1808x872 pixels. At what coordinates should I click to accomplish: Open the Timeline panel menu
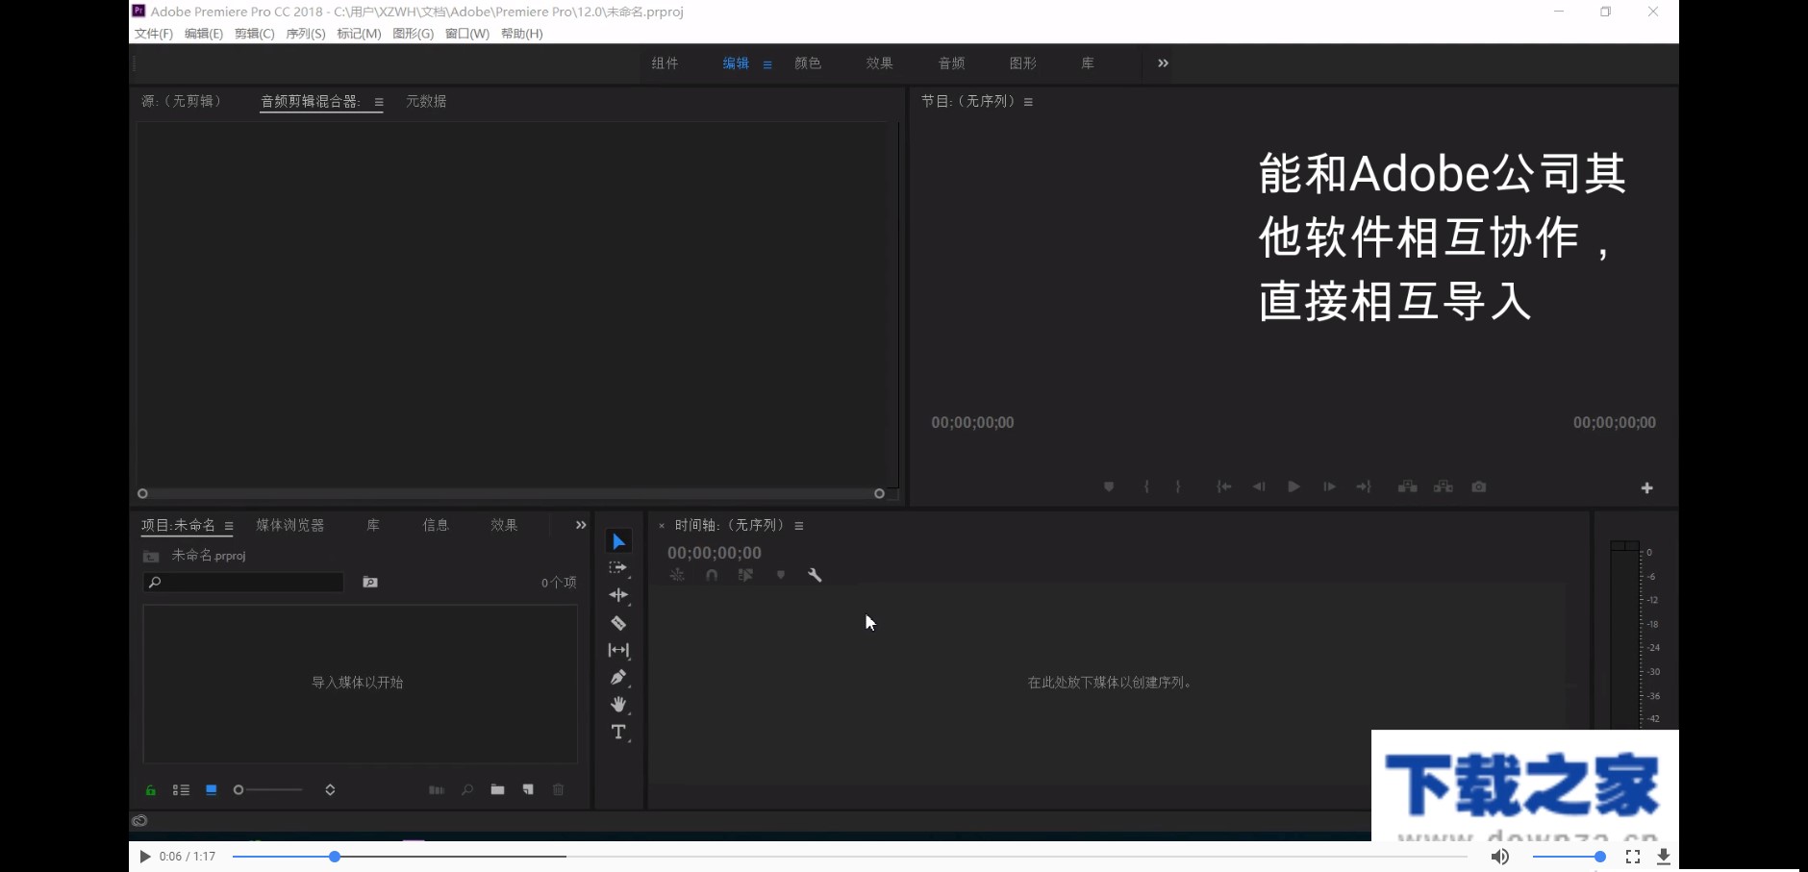[799, 525]
